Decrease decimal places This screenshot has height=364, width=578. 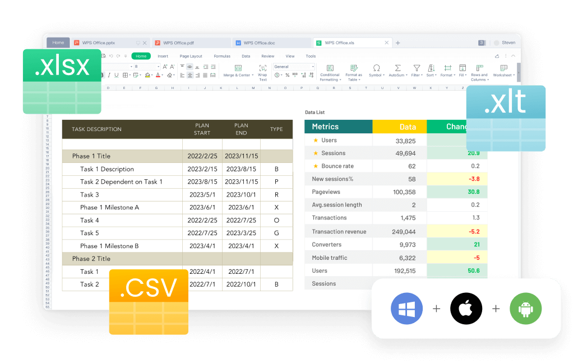point(311,75)
